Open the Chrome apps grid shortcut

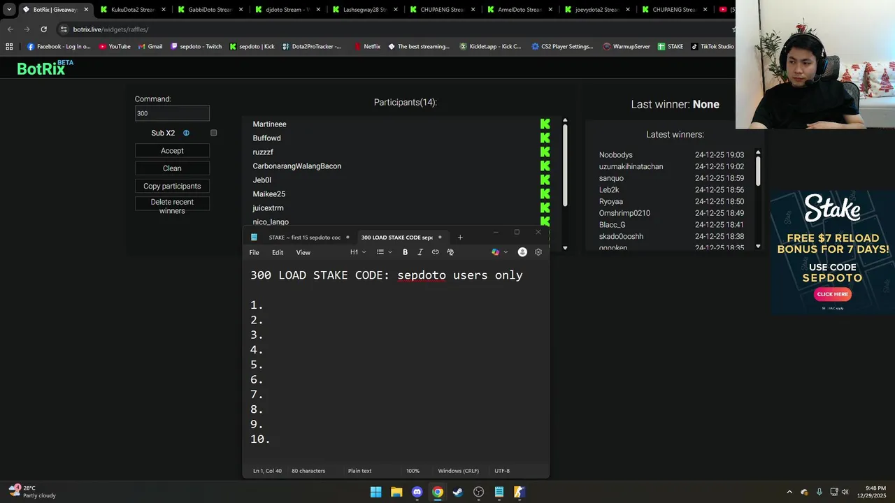point(9,47)
